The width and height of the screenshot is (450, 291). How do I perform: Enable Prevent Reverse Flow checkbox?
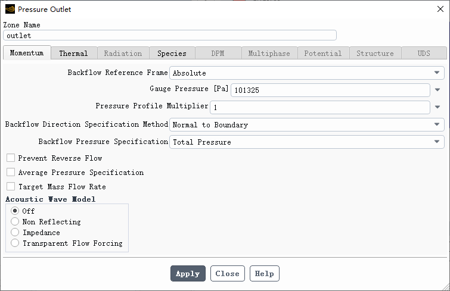pyautogui.click(x=11, y=158)
